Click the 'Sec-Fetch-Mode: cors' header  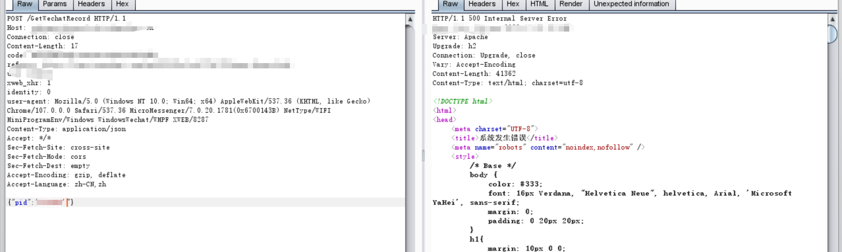click(x=47, y=156)
